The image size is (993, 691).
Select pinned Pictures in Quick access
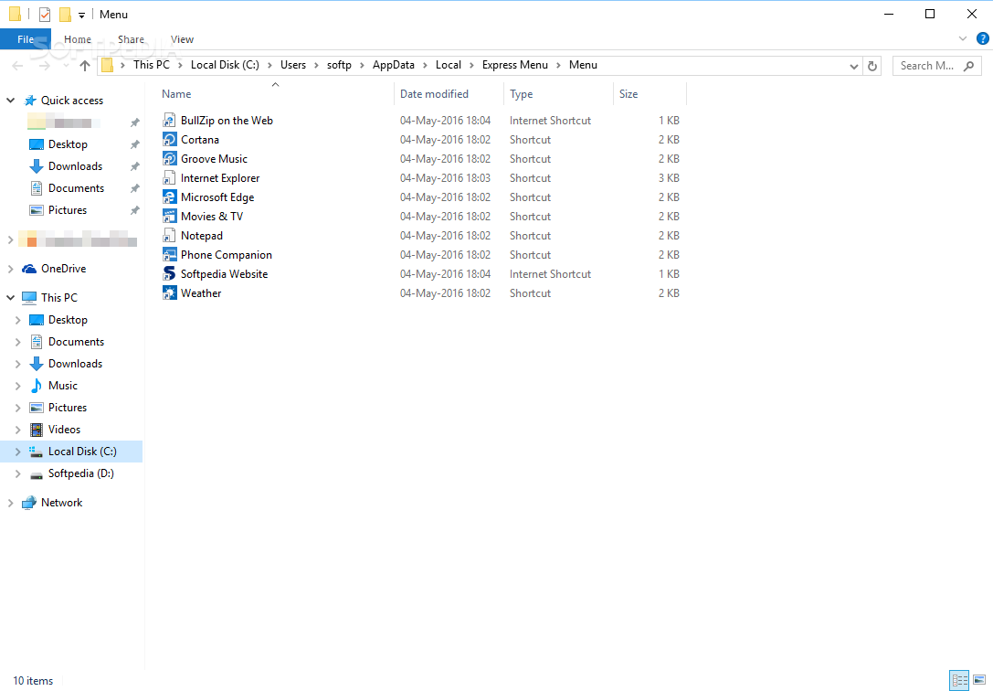tap(67, 209)
